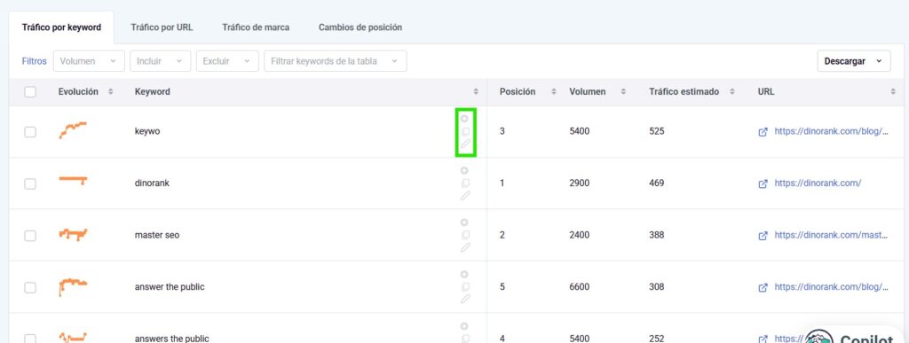The width and height of the screenshot is (909, 343).
Task: Check the checkbox for answer the public row
Action: coord(30,287)
